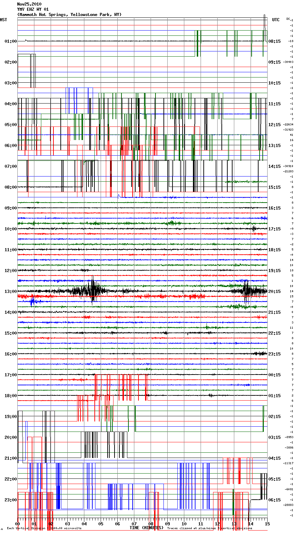The width and height of the screenshot is (295, 533).
Task: Click the 'DC' offset column header
Action: point(288,19)
